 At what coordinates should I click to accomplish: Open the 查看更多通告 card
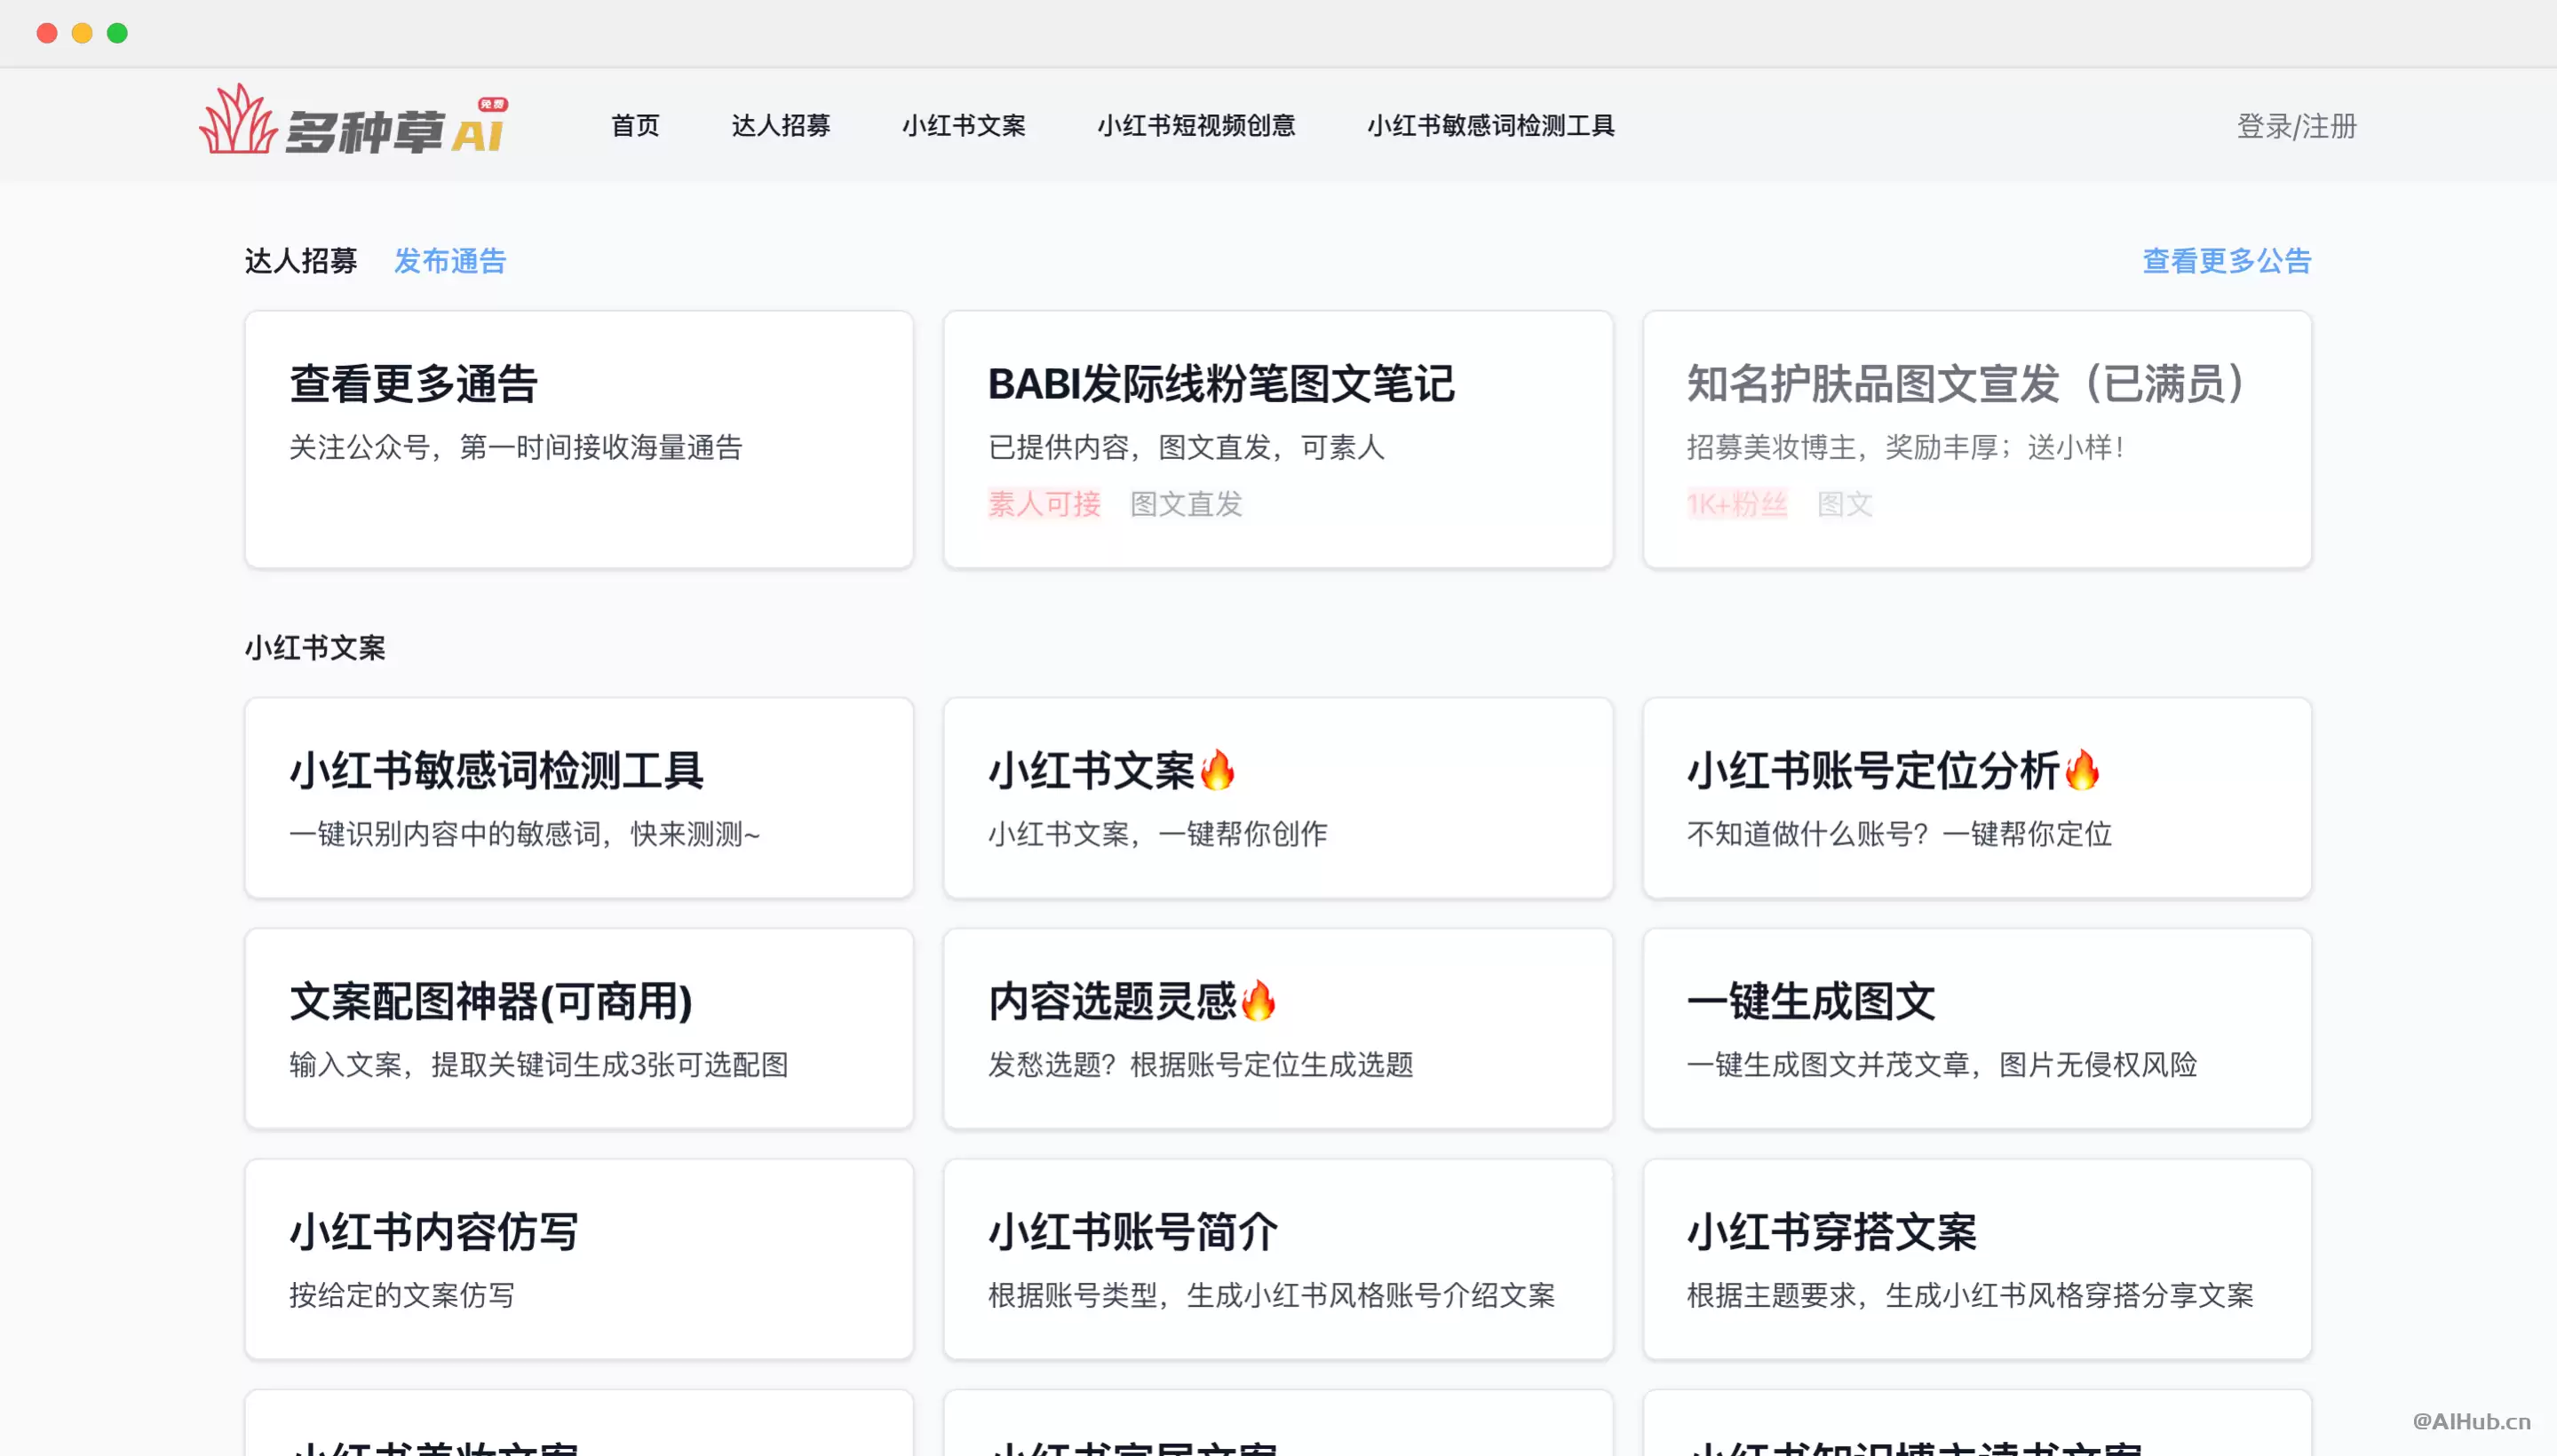(579, 439)
